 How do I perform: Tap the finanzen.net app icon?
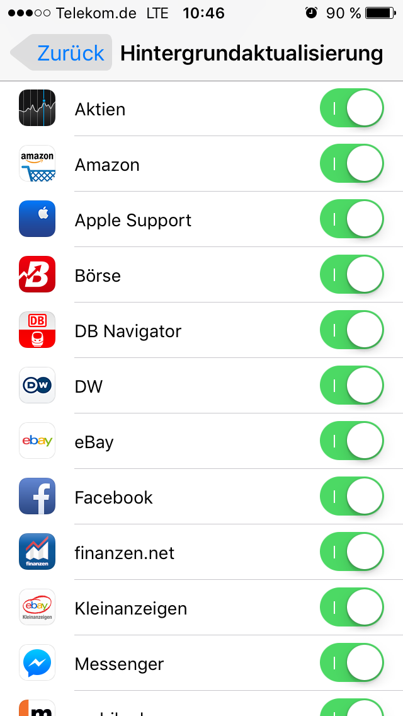point(37,552)
